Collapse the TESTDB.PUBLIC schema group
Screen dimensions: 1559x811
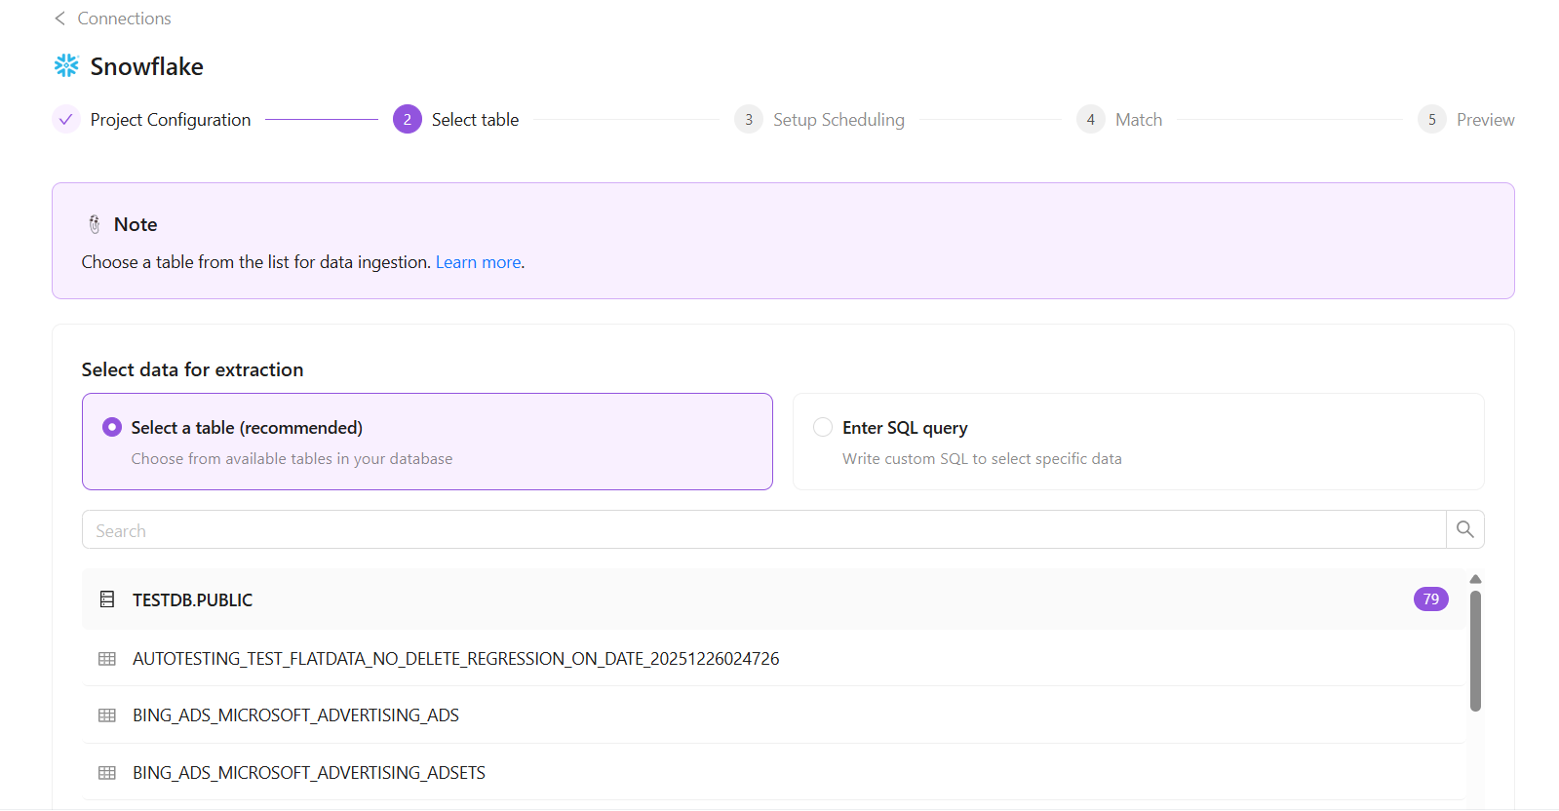point(192,599)
